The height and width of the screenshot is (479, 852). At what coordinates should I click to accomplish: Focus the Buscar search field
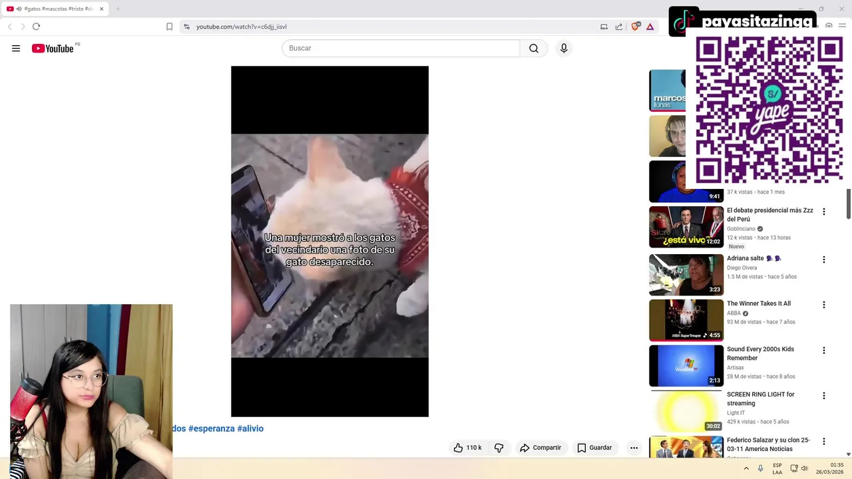coord(401,48)
